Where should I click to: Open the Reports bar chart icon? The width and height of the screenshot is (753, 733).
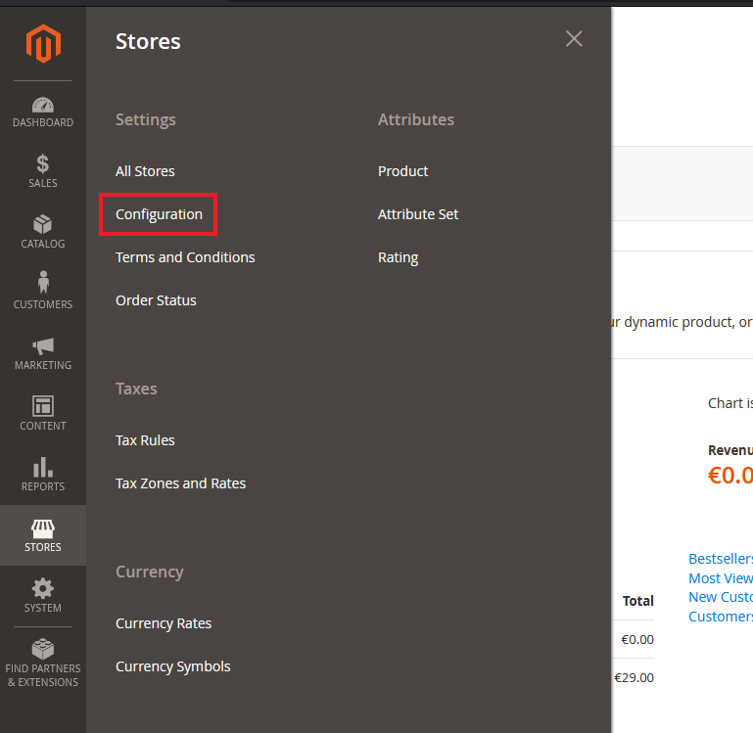43,467
